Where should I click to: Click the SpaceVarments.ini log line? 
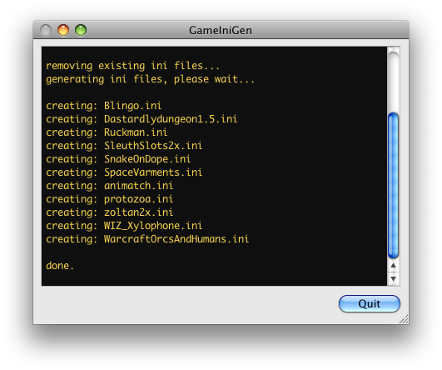[x=124, y=172]
